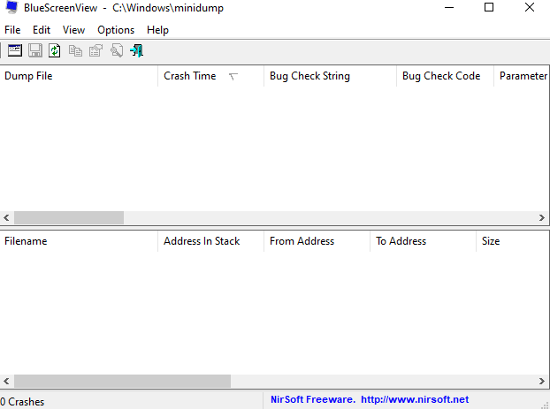Click the Copy Selected Items icon
The image size is (550, 409).
75,50
